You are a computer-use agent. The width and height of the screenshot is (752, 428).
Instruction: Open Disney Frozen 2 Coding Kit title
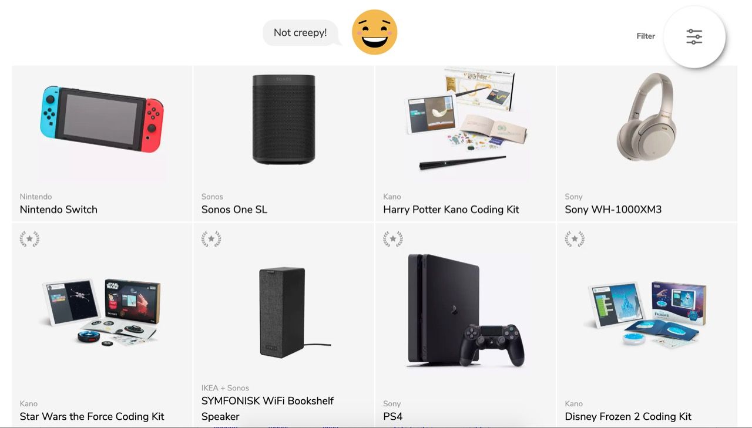pos(628,416)
